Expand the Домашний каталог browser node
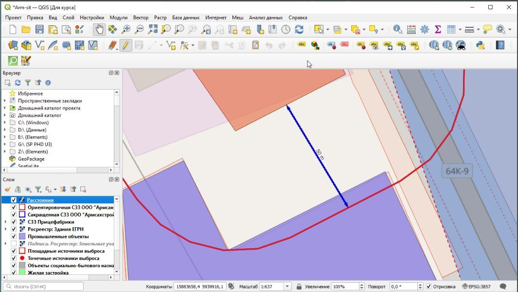The image size is (518, 292). pyautogui.click(x=5, y=115)
